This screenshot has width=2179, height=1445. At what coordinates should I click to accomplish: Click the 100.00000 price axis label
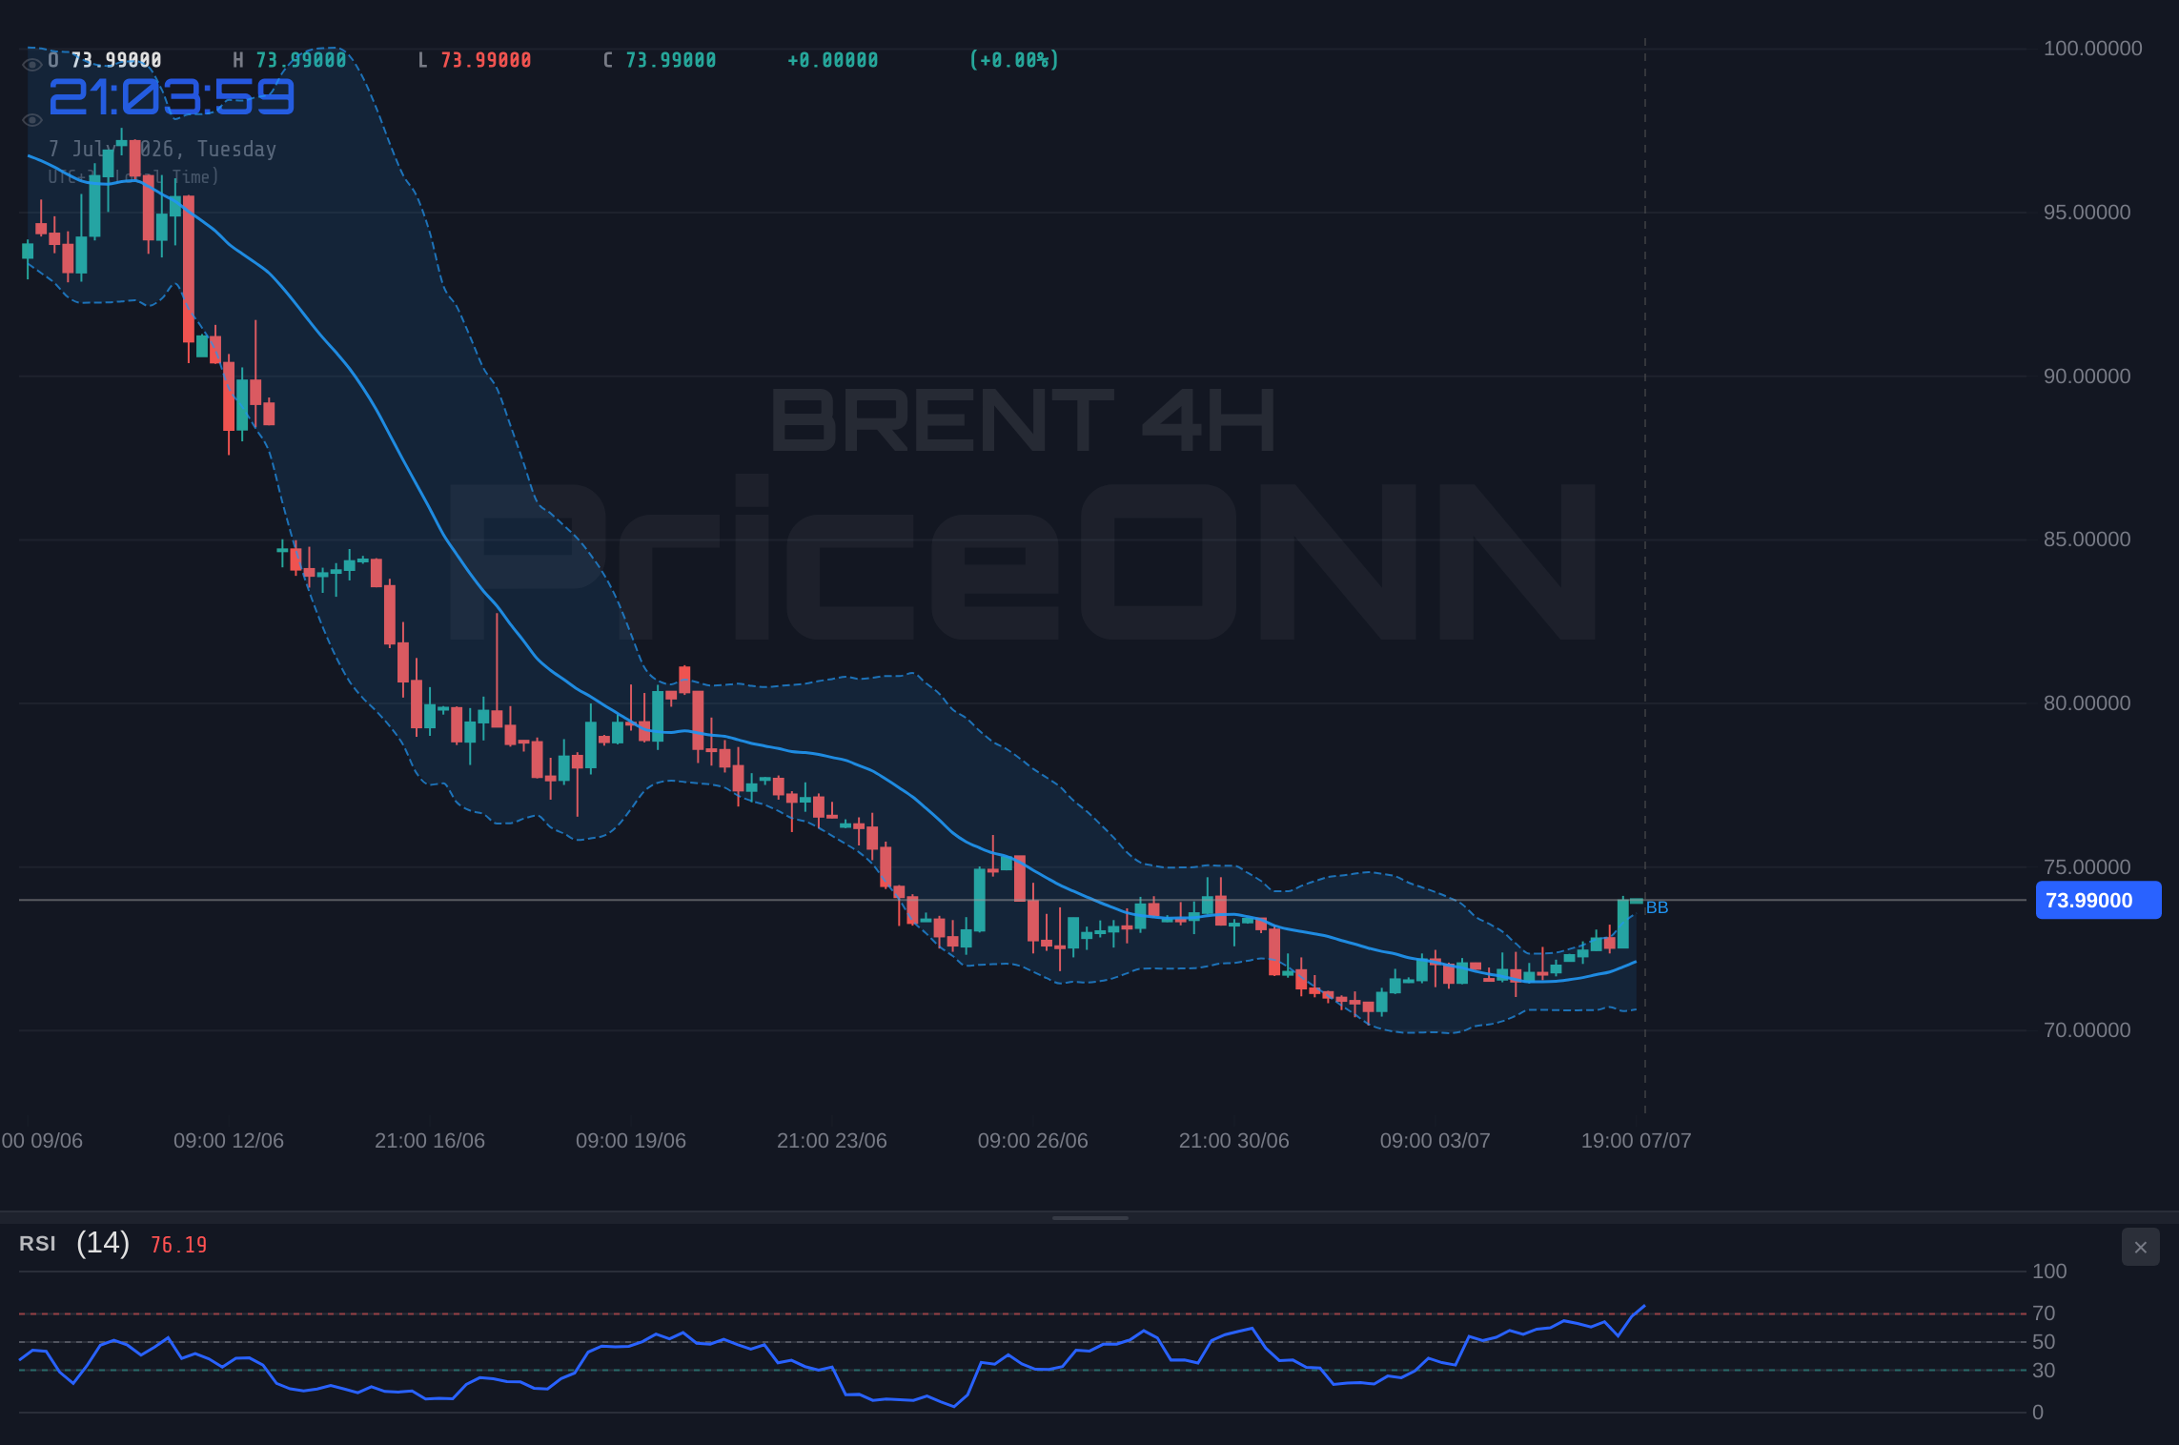coord(2092,49)
